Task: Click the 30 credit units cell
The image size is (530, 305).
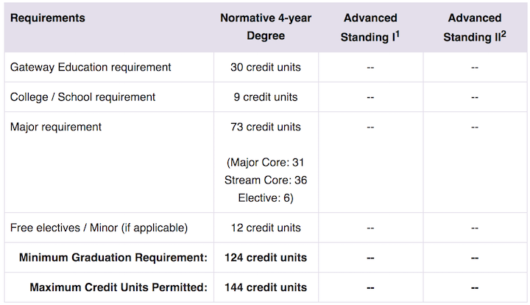Action: tap(265, 67)
